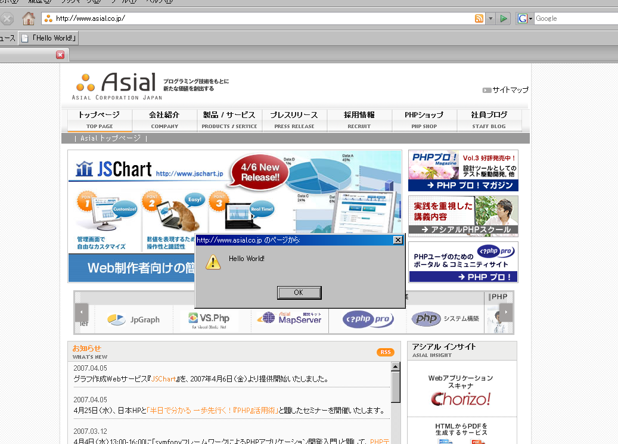This screenshot has height=444, width=618.
Task: Open the PHP SHOP navigation tab
Action: 424,119
